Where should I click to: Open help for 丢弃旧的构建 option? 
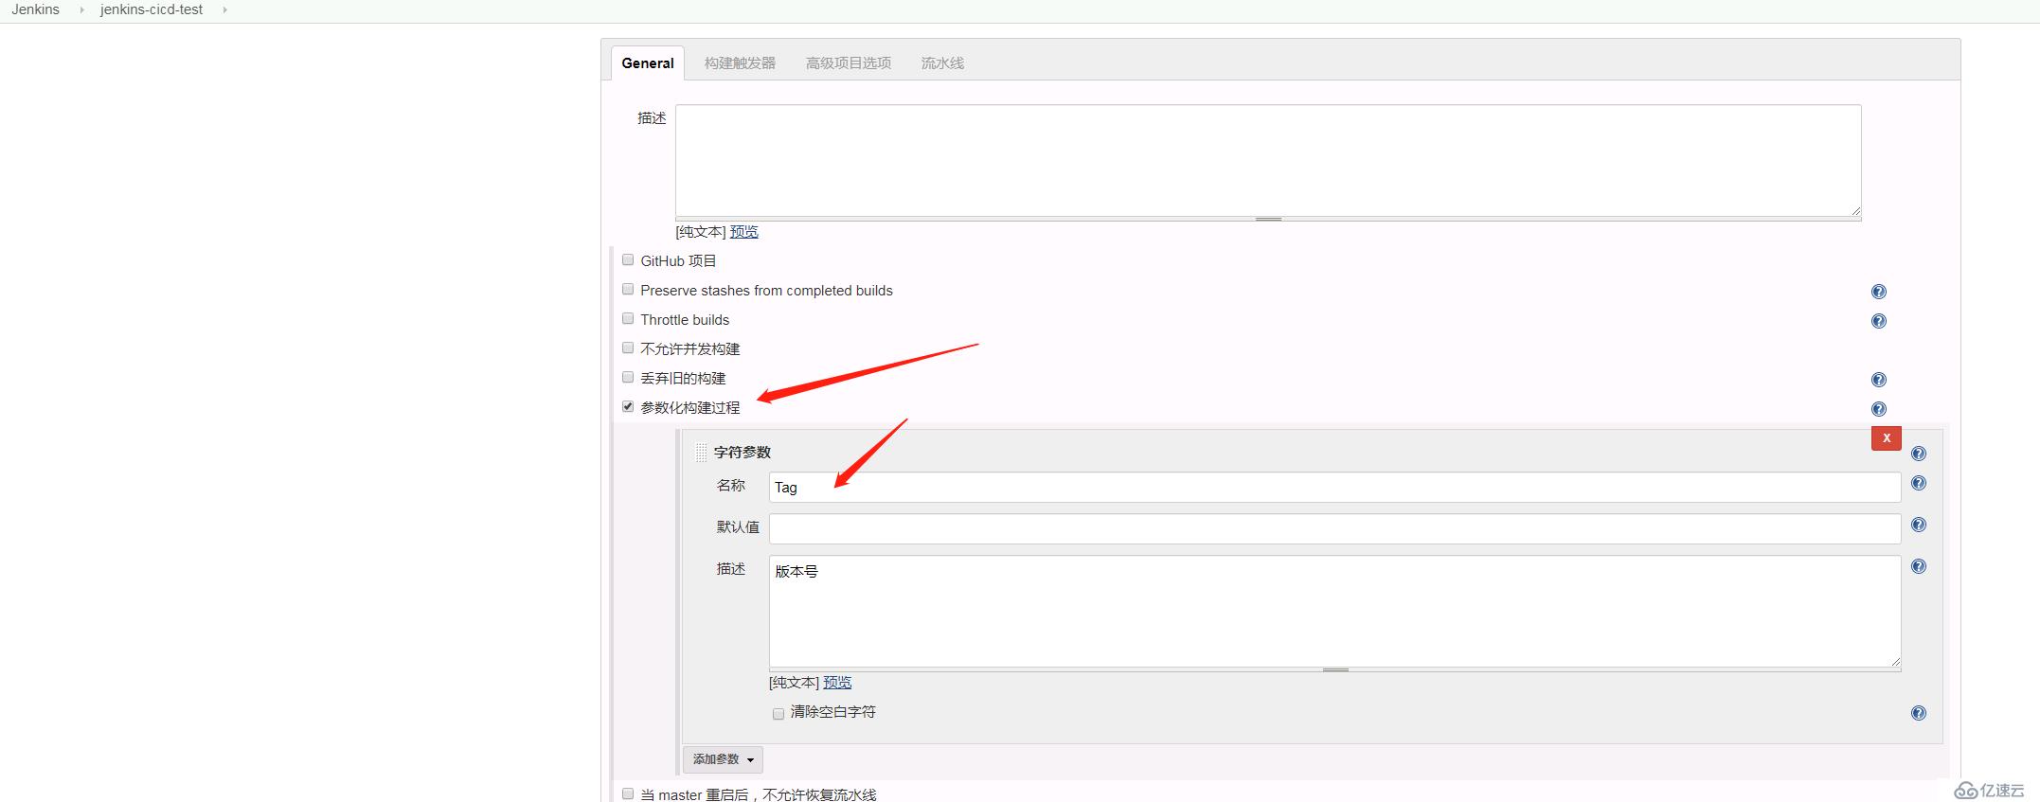(1879, 380)
